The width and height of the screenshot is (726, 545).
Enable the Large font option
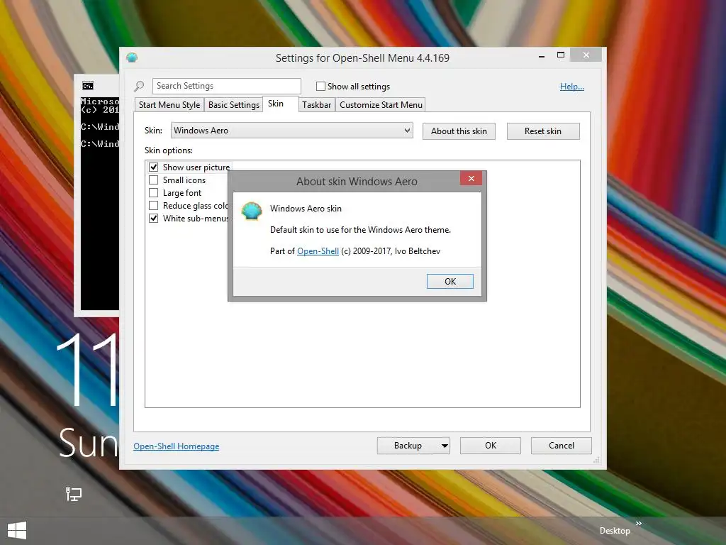(x=154, y=193)
